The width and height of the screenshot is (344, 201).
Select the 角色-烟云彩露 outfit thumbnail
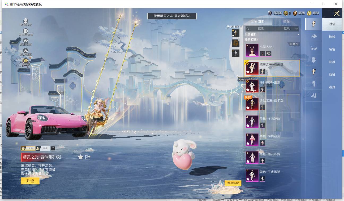click(252, 158)
